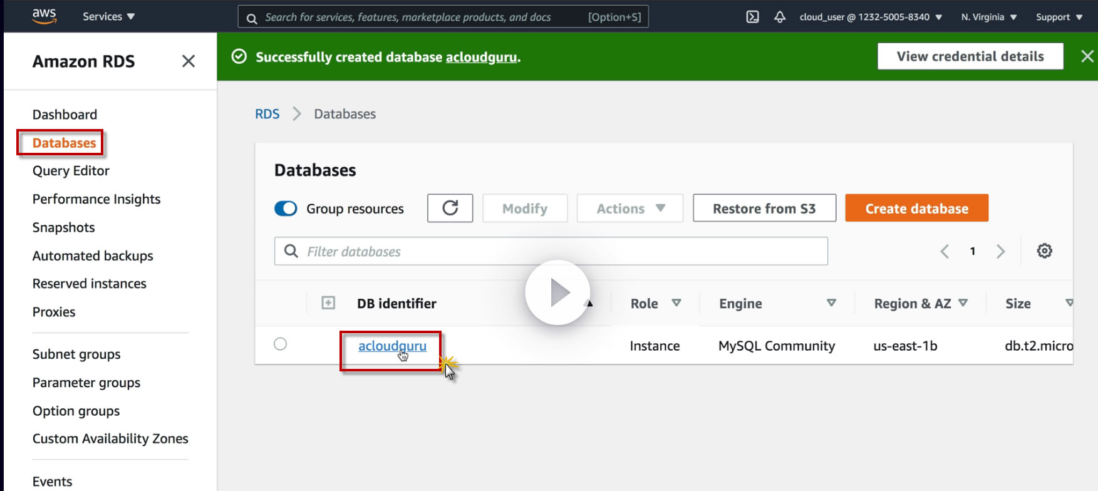This screenshot has width=1098, height=491.
Task: Expand the N. Virginia region dropdown
Action: click(x=988, y=17)
